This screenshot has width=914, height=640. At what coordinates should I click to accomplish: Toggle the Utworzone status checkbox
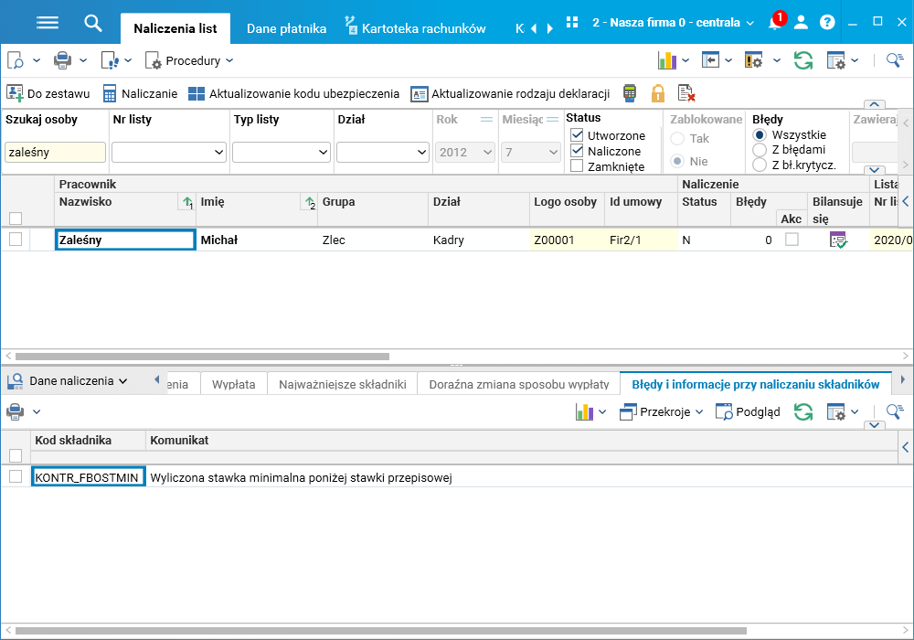click(577, 135)
